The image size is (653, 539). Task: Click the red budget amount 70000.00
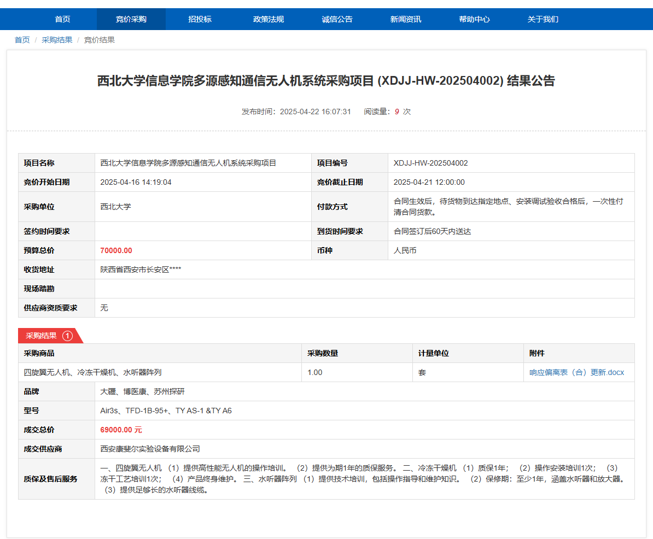(x=116, y=250)
